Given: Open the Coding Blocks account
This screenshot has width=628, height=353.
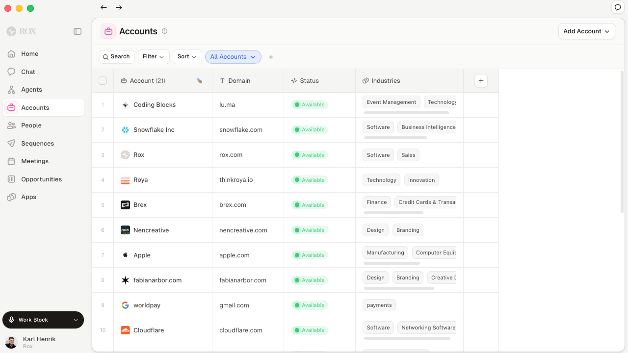Looking at the screenshot, I should 155,105.
